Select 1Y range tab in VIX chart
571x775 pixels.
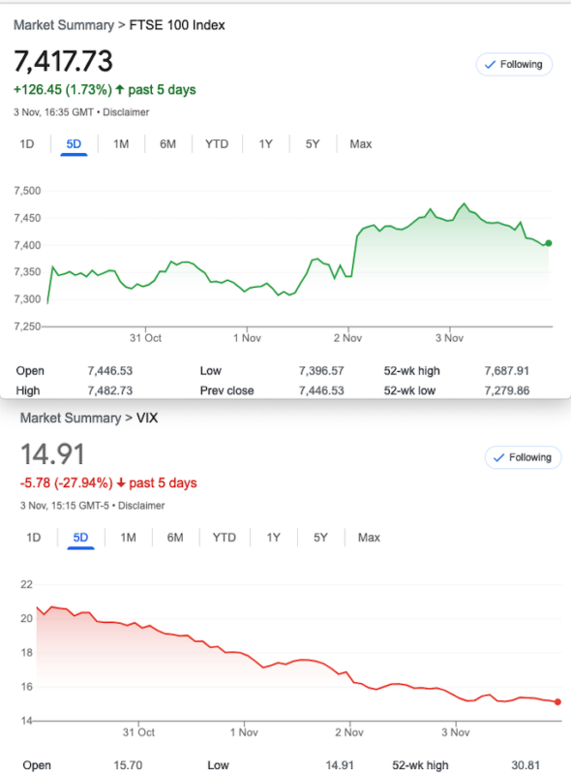[274, 538]
